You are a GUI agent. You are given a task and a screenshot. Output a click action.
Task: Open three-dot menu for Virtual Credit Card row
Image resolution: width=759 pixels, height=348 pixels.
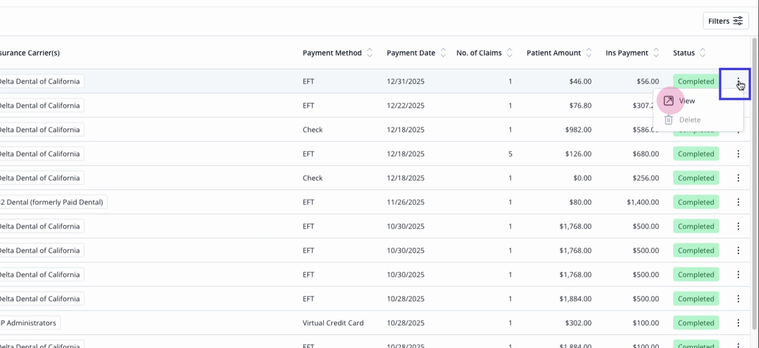[738, 323]
